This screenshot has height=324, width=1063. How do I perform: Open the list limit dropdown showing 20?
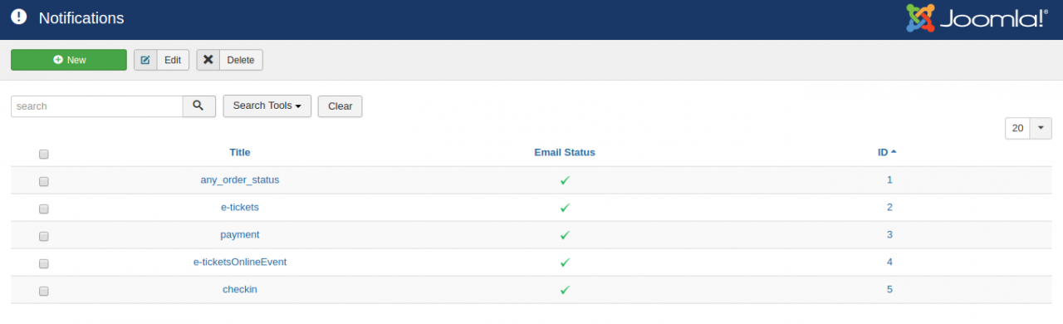click(1028, 128)
